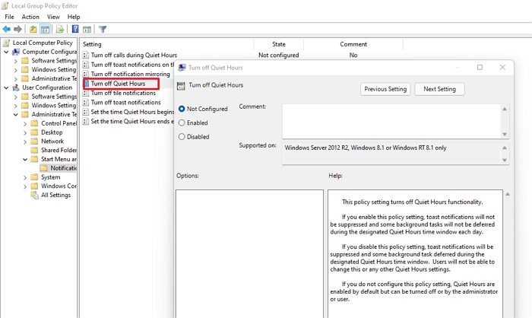The image size is (532, 318).
Task: Click the Next Setting button
Action: (x=440, y=89)
